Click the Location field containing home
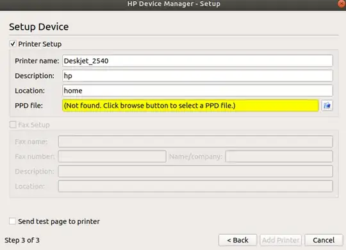Viewport: 346px width, 250px height. coord(197,90)
